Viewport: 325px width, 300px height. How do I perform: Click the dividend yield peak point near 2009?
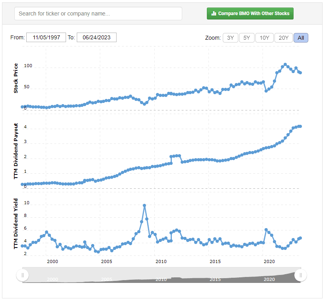point(144,205)
